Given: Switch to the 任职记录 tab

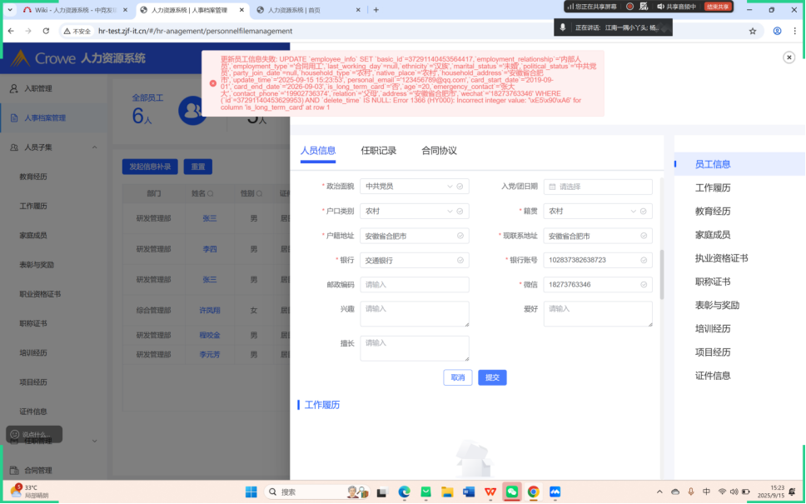Looking at the screenshot, I should [x=378, y=151].
